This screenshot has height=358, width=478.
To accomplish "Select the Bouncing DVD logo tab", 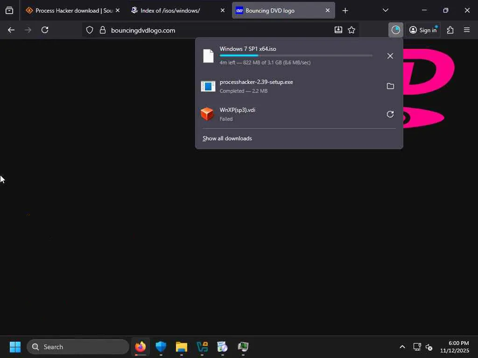I will click(x=283, y=10).
